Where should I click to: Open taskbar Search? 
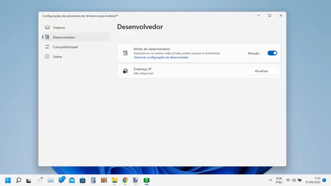(19, 180)
